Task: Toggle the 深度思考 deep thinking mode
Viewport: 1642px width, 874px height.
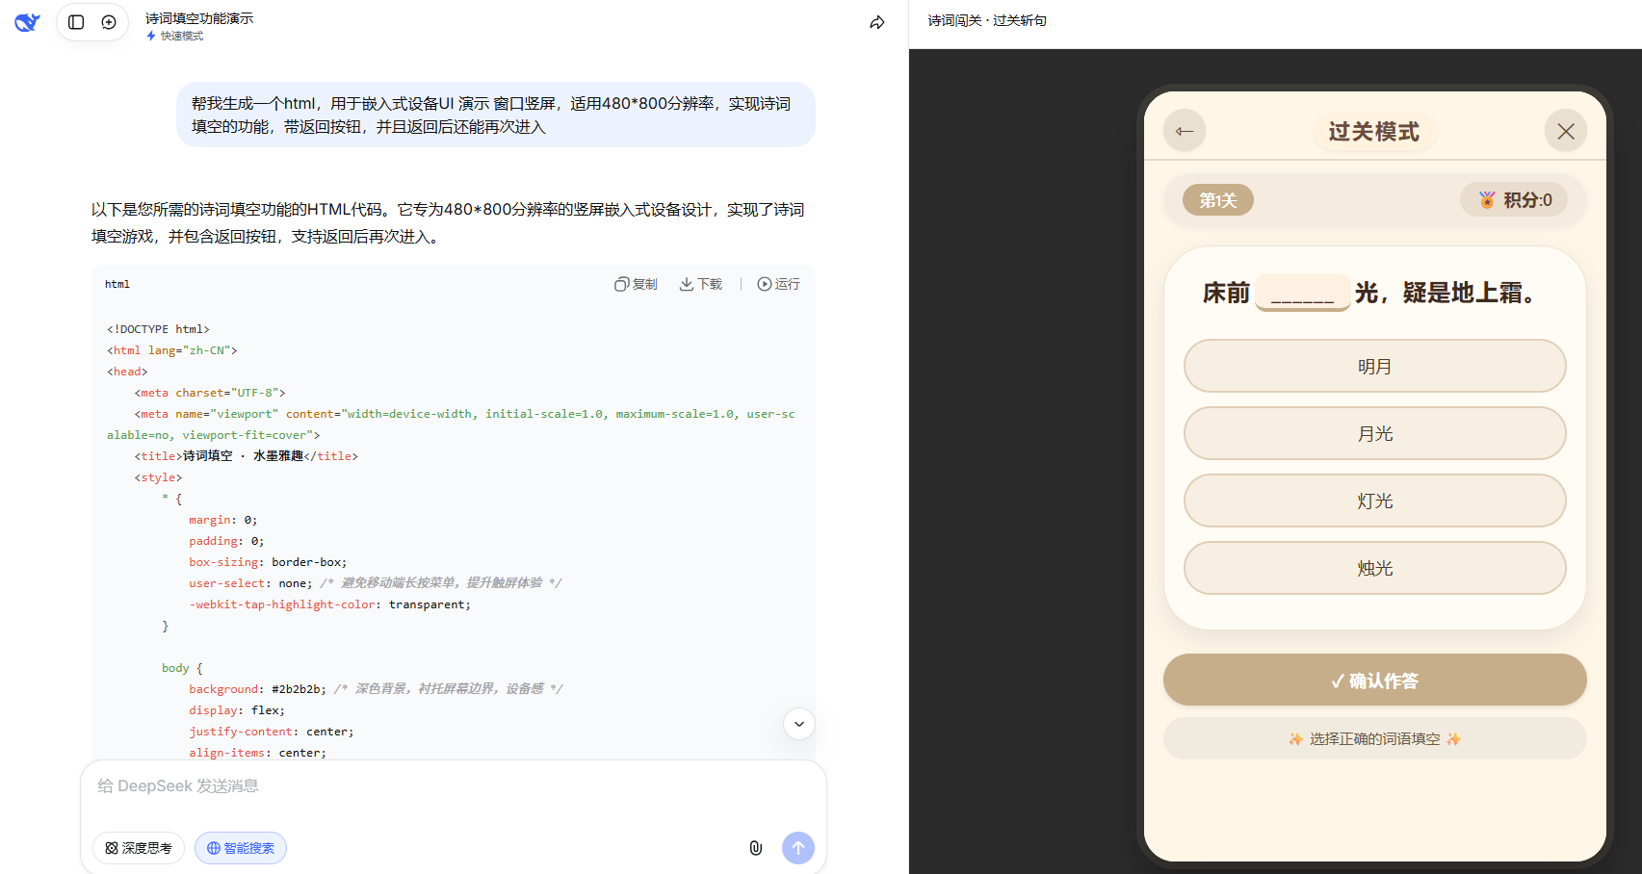Action: click(139, 848)
